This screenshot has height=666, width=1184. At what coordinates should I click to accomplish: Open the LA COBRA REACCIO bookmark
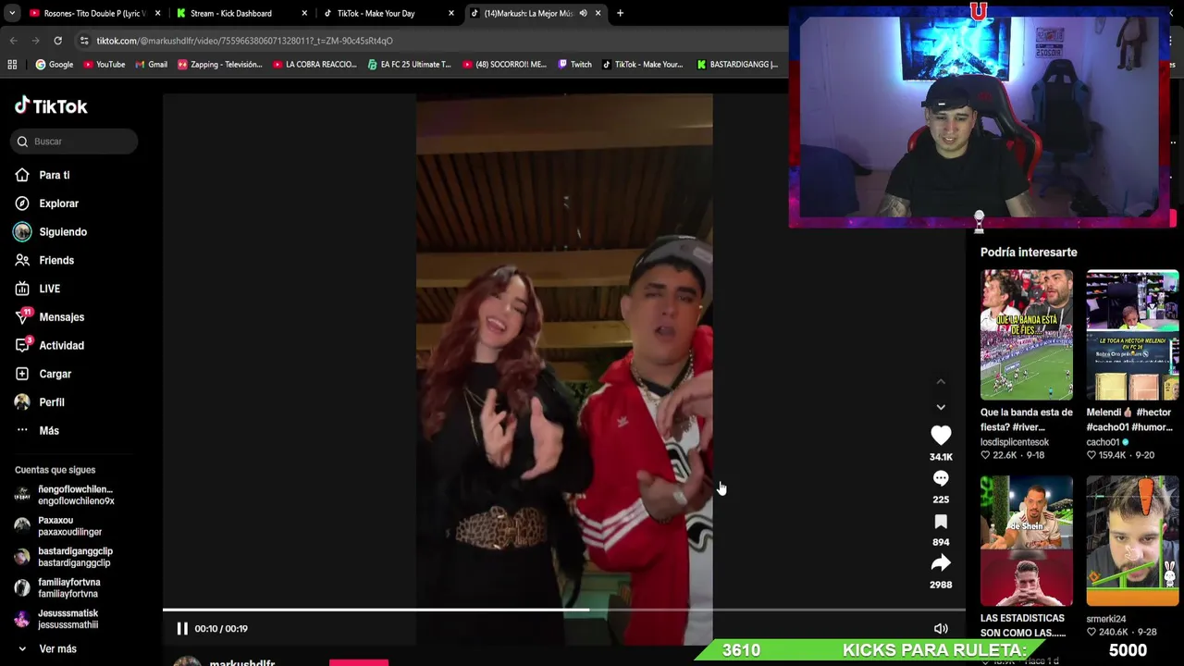(x=314, y=65)
